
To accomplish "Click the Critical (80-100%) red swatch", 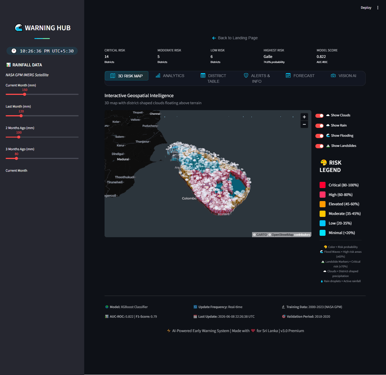I will point(322,185).
